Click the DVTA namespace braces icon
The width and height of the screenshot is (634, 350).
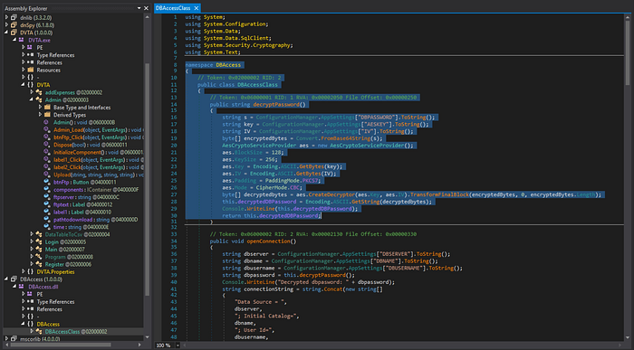(30, 85)
